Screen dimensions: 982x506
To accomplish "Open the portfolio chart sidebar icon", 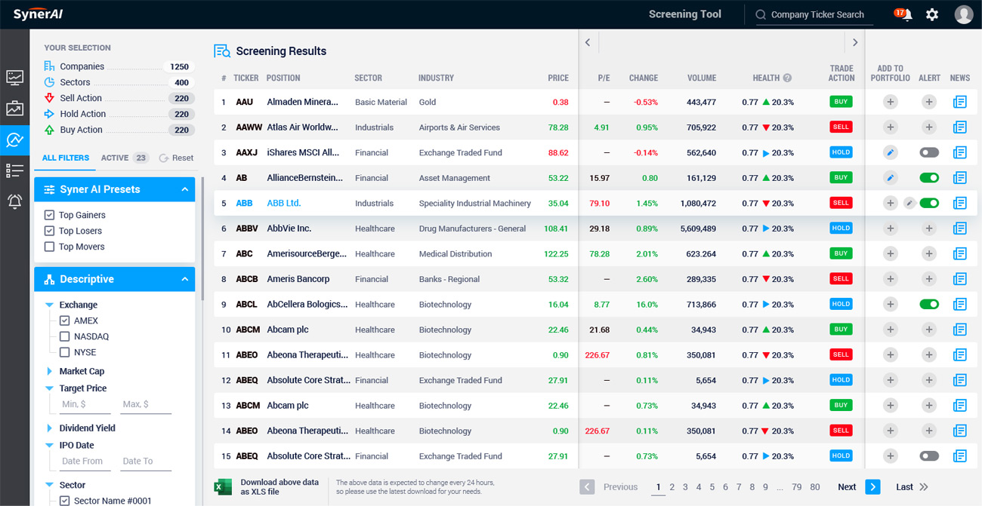I will 14,109.
